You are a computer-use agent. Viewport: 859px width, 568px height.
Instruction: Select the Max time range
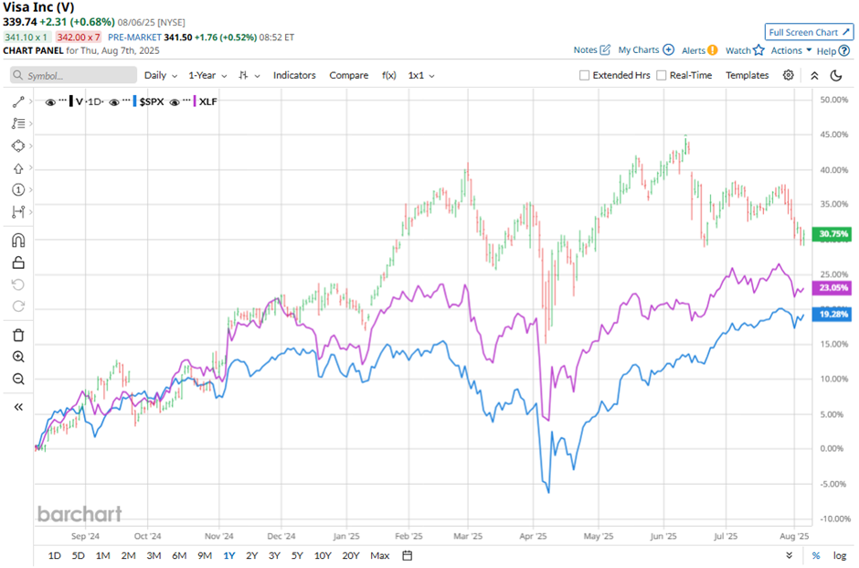tap(379, 555)
